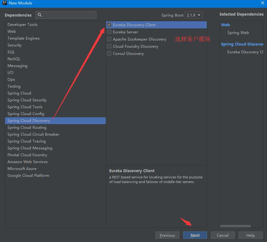Image resolution: width=267 pixels, height=242 pixels.
Task: Click the Previous button
Action: [167, 235]
